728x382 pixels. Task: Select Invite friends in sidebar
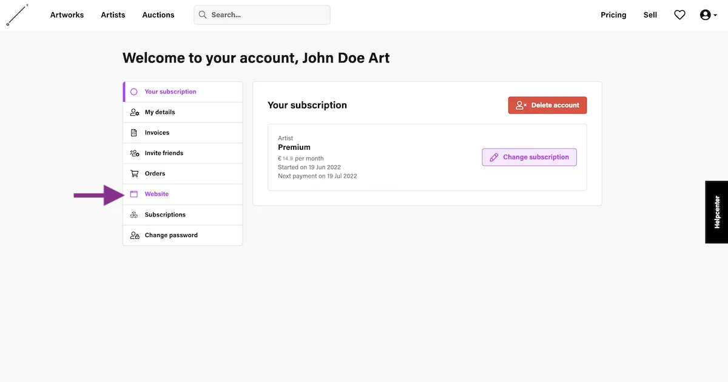click(183, 153)
